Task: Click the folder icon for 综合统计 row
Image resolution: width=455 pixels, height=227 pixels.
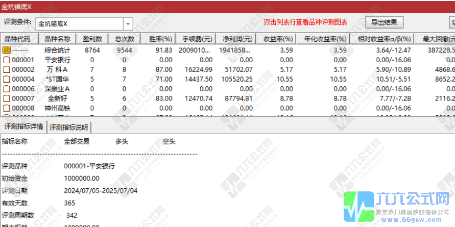Action: (7, 50)
